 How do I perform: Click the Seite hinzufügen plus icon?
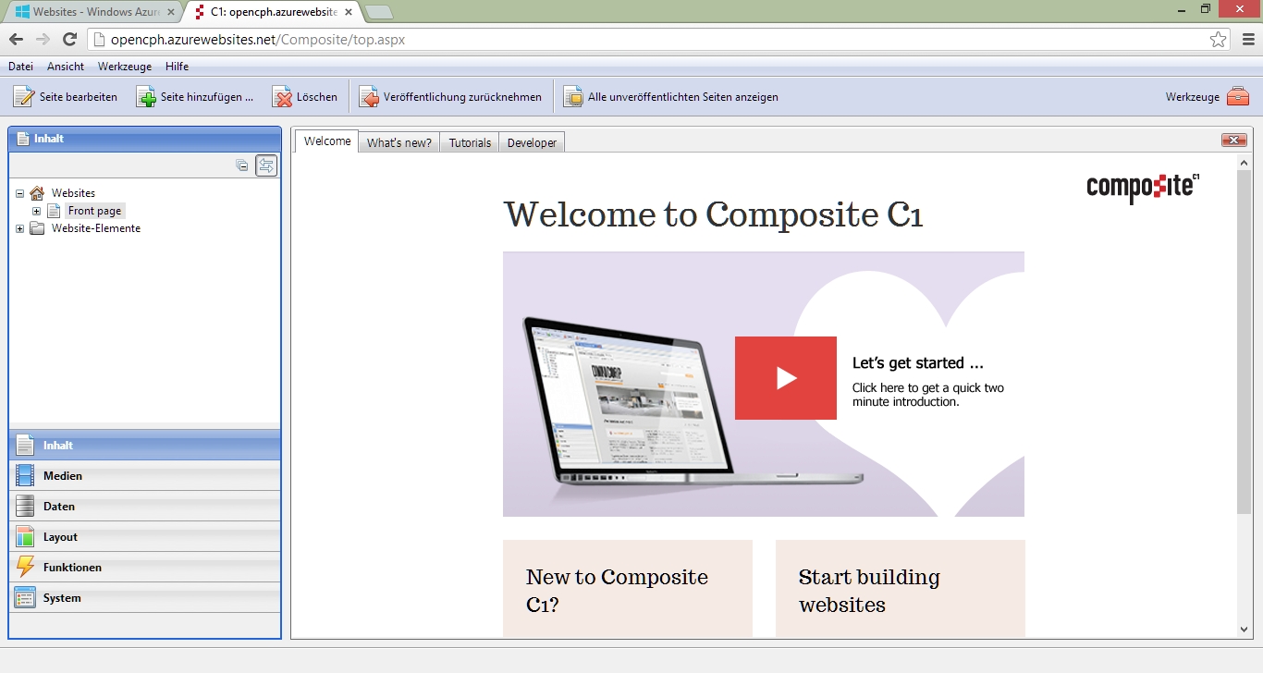point(146,97)
